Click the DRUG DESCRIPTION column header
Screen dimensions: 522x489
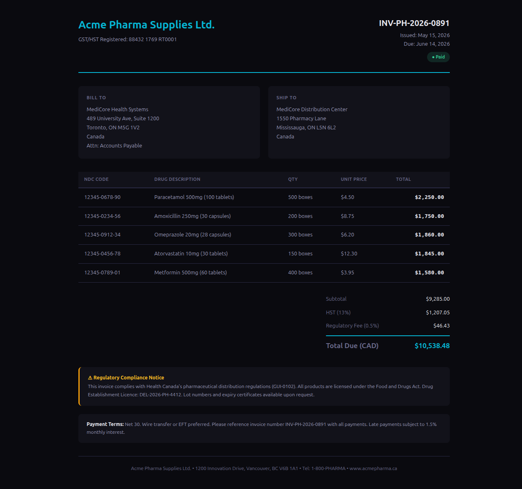177,179
